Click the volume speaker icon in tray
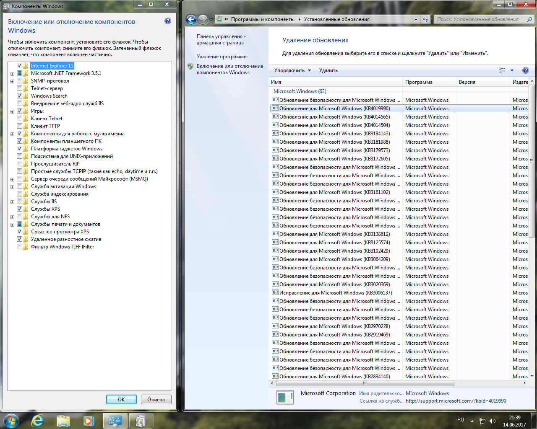This screenshot has width=537, height=429. click(x=493, y=421)
